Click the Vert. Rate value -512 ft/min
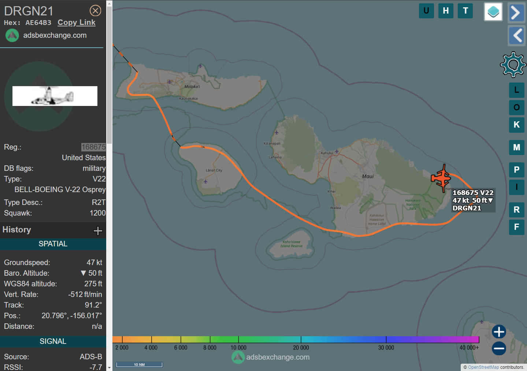Screen dimensions: 527x371 85,294
